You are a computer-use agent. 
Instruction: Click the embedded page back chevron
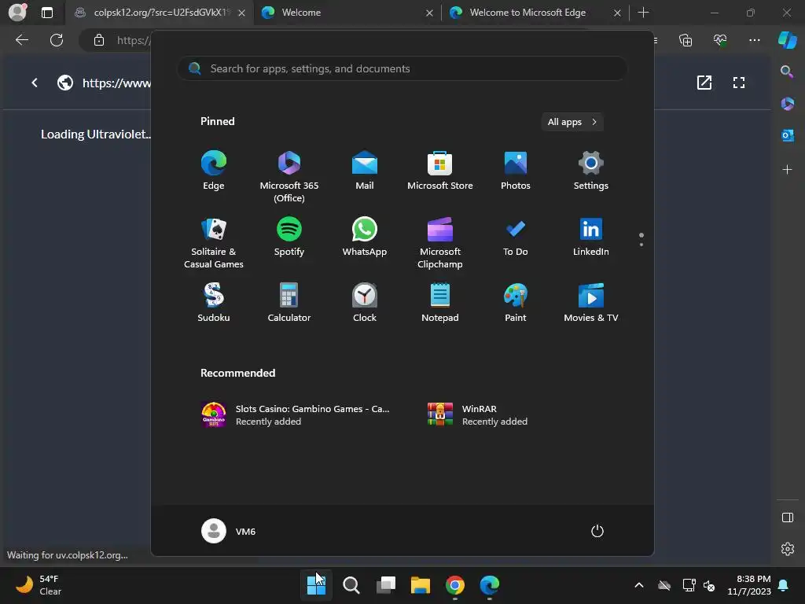(35, 82)
